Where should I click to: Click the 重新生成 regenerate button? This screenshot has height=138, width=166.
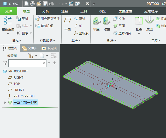8,24
